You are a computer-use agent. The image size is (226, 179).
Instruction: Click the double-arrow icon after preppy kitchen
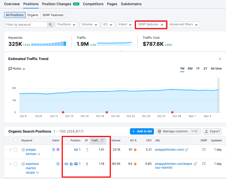[x=39, y=154]
